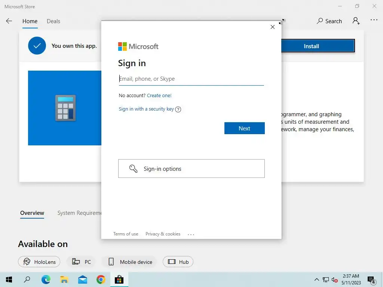Follow the Create one! link
This screenshot has height=287, width=383.
pos(159,95)
